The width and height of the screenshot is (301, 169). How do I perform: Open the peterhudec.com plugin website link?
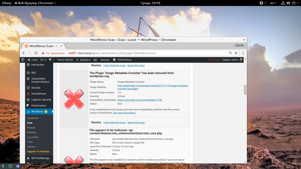point(153,87)
